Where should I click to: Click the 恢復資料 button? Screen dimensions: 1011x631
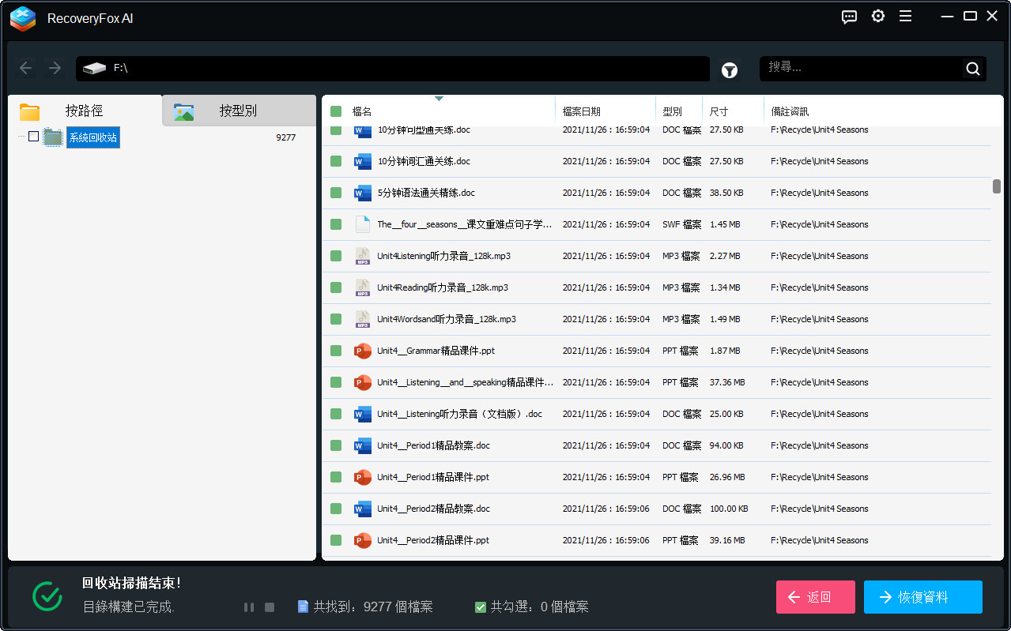point(922,597)
